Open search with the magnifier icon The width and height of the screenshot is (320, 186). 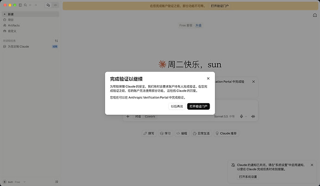coord(26,5)
